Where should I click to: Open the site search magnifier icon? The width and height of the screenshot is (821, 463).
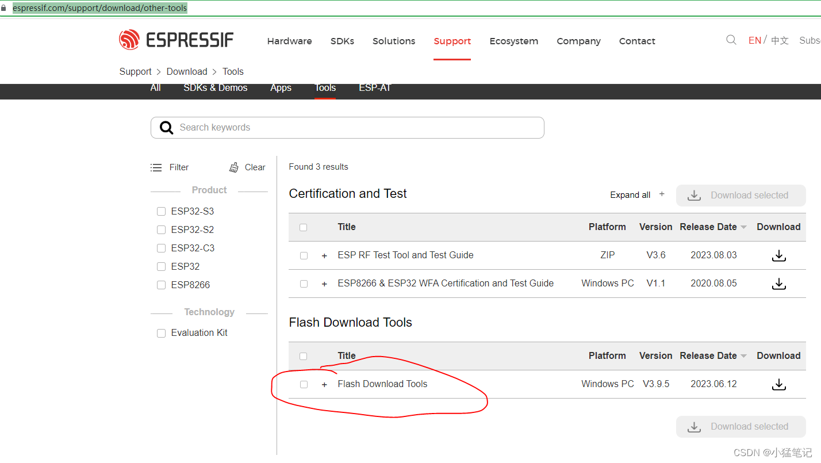pos(731,40)
